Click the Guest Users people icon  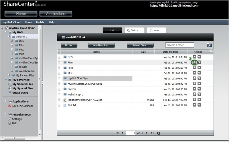click(10, 92)
